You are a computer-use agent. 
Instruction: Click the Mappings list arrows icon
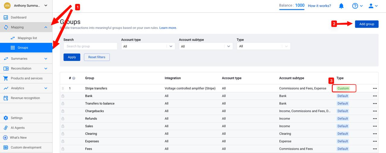tap(13, 38)
